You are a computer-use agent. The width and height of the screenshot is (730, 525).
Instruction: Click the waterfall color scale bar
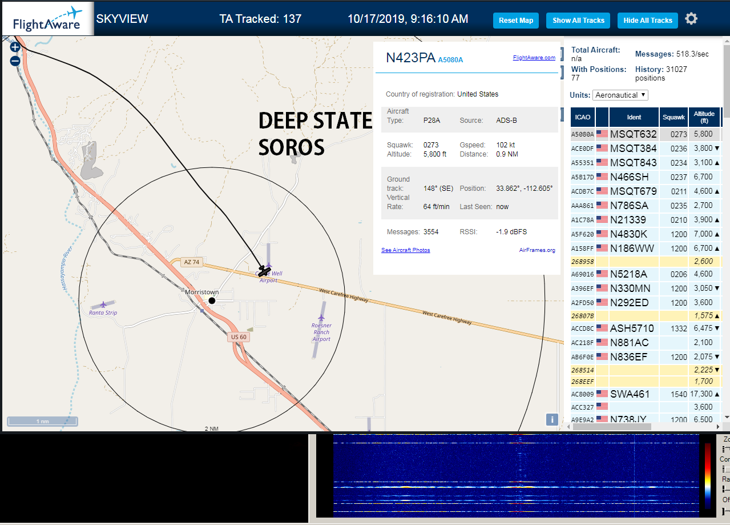[x=708, y=476]
